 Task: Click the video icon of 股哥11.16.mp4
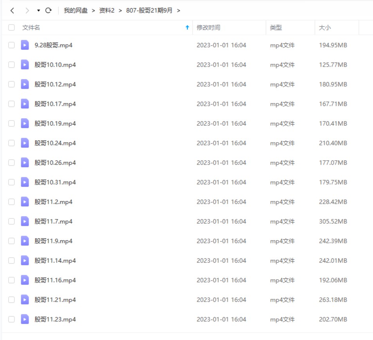coord(25,280)
